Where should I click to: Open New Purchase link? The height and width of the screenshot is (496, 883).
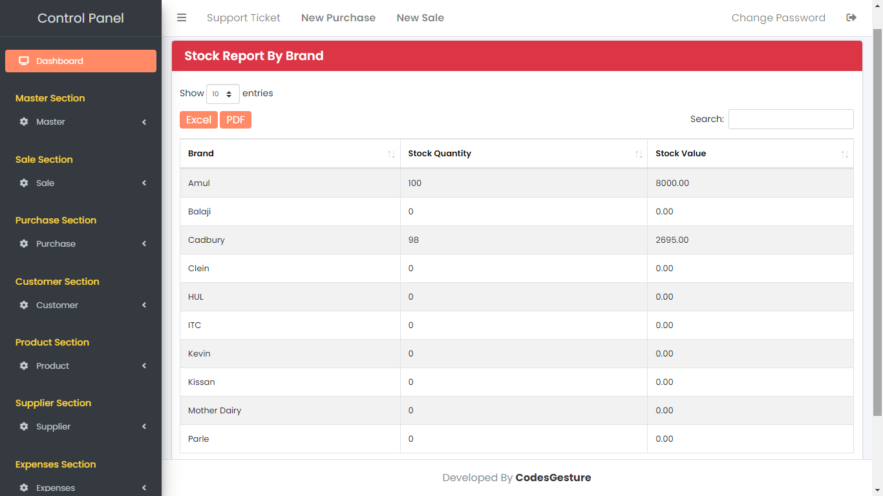pyautogui.click(x=338, y=17)
